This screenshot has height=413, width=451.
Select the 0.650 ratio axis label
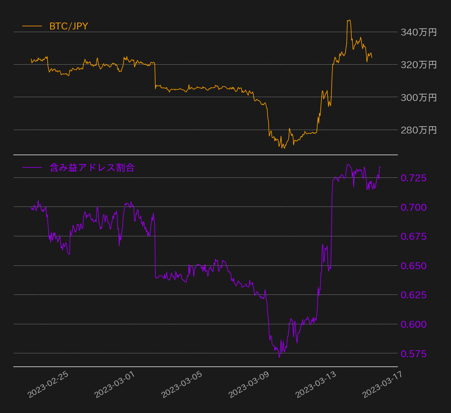click(x=414, y=266)
